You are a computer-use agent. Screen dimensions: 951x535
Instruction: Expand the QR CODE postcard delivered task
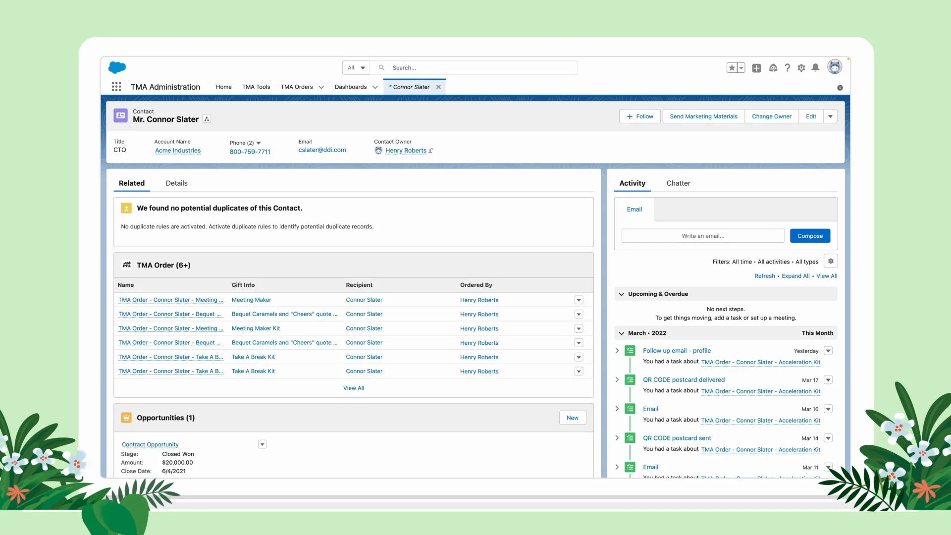pyautogui.click(x=617, y=379)
